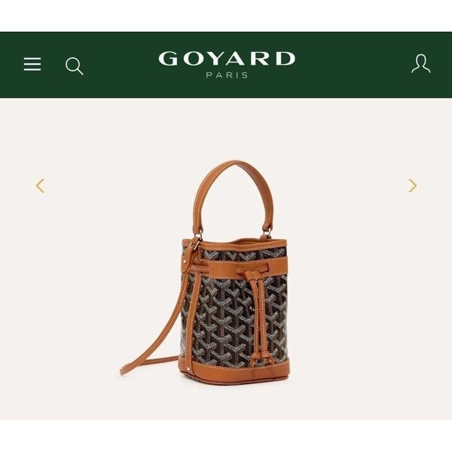This screenshot has width=452, height=452.
Task: Go to sign-in via the person silhouette icon
Action: coord(421,64)
